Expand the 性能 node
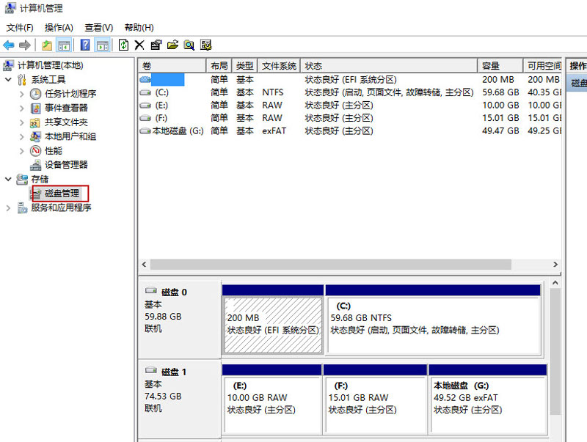Image resolution: width=587 pixels, height=442 pixels. (x=22, y=151)
